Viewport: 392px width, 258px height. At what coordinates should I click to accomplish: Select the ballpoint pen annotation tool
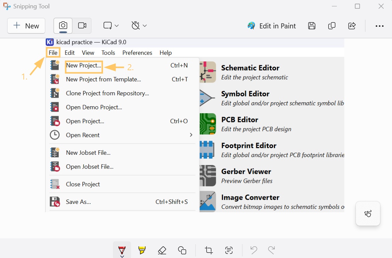pyautogui.click(x=122, y=249)
